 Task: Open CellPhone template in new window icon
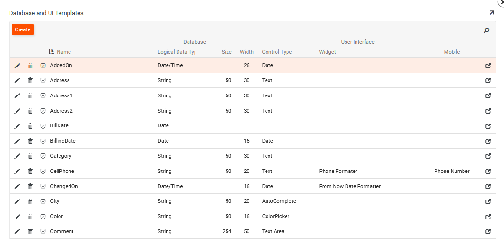tap(488, 172)
